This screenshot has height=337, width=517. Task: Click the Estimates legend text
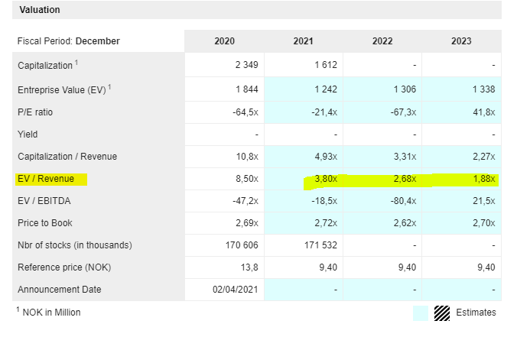point(476,313)
